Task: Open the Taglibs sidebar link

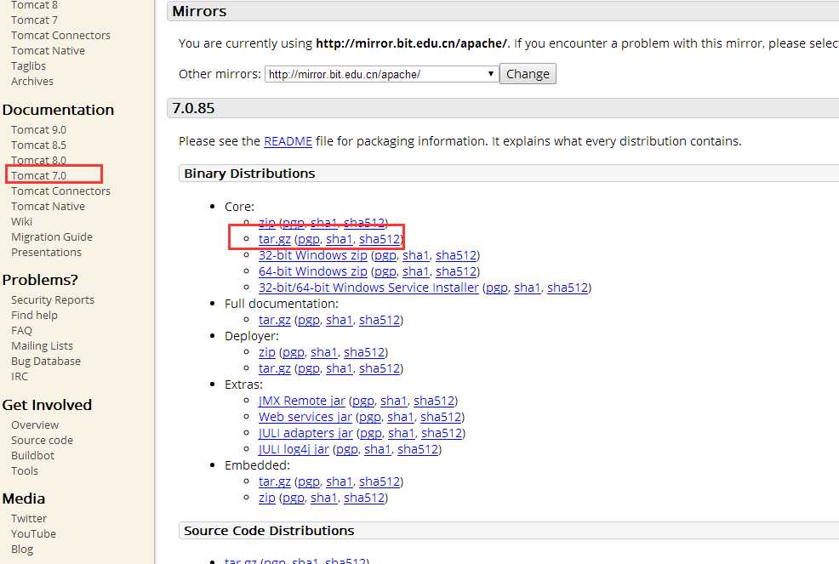Action: coord(28,66)
